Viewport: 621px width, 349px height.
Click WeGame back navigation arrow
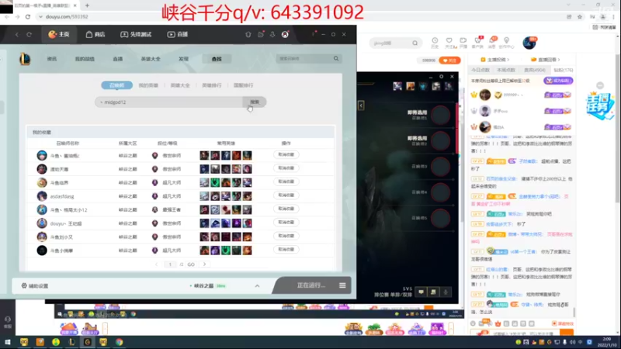[16, 34]
